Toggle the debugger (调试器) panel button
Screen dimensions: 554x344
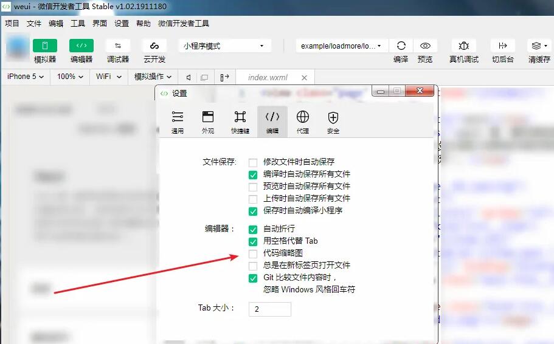pos(118,46)
